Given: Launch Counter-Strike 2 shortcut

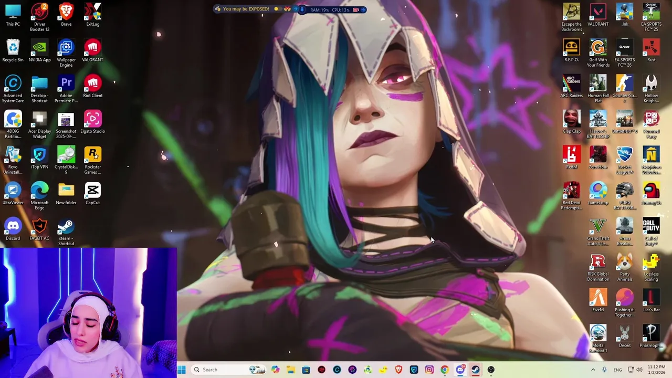Looking at the screenshot, I should click(625, 89).
